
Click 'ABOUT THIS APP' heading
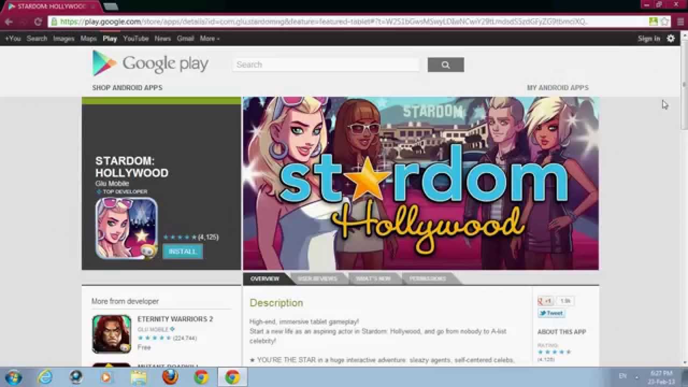[x=562, y=332]
